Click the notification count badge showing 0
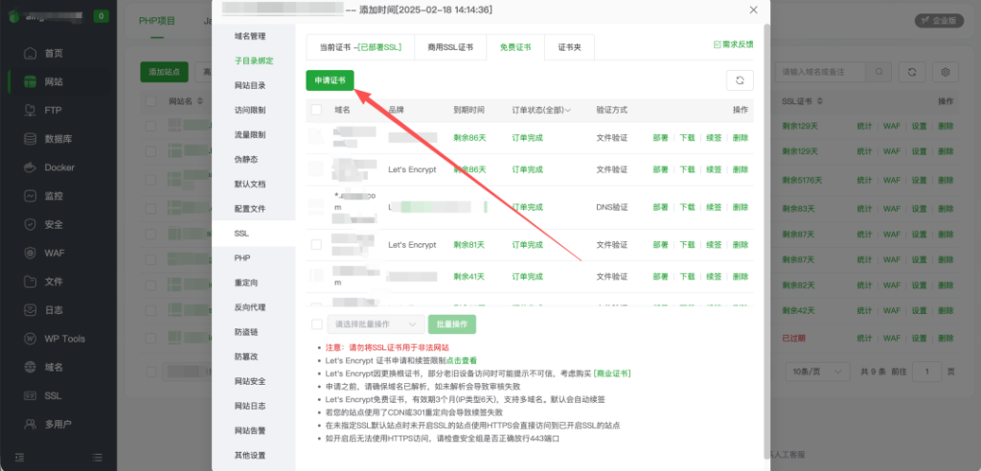 click(x=102, y=16)
